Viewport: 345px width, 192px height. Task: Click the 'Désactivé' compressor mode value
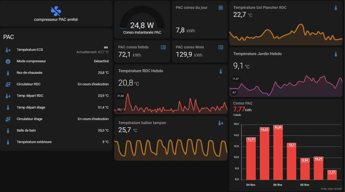click(x=101, y=61)
